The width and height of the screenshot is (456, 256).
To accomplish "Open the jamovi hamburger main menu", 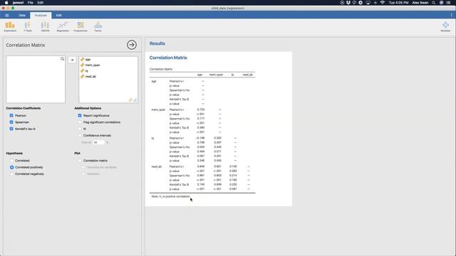I will [x=7, y=16].
